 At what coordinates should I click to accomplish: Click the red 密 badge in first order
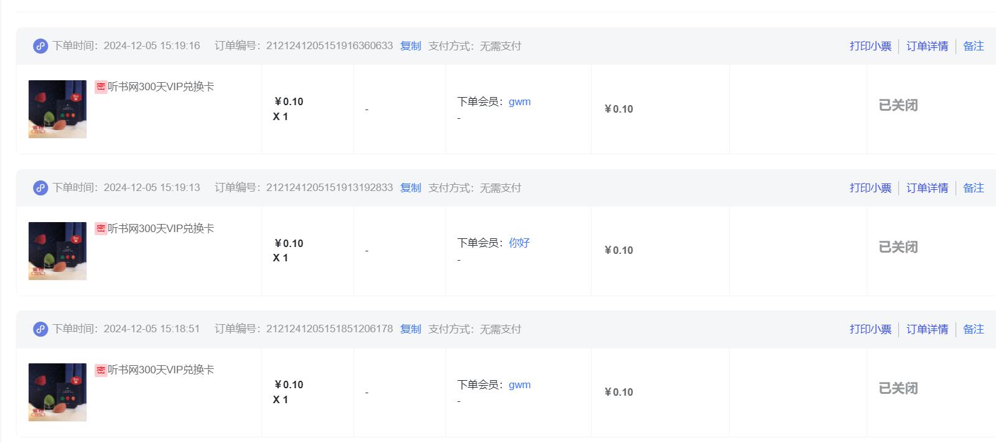(101, 87)
